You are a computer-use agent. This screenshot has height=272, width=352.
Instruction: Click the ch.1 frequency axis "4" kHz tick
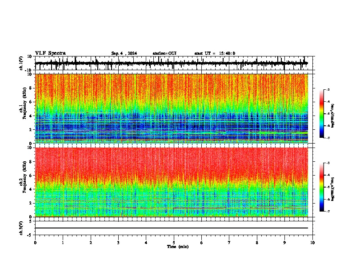pyautogui.click(x=31, y=116)
